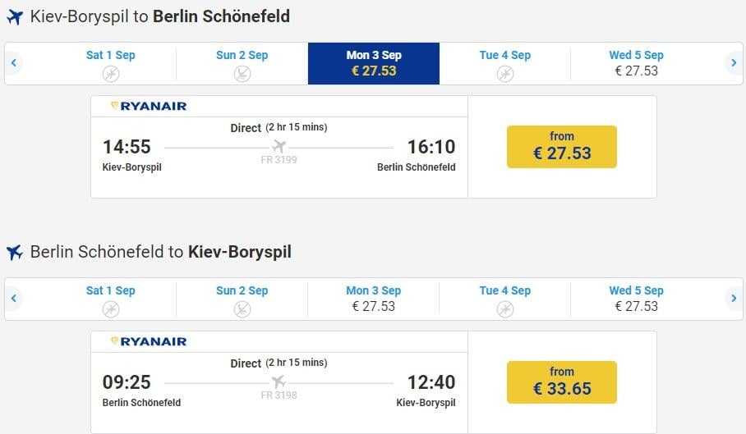
Task: Click the no-flight icon under outbound Sat 1 Sep
Action: [111, 74]
